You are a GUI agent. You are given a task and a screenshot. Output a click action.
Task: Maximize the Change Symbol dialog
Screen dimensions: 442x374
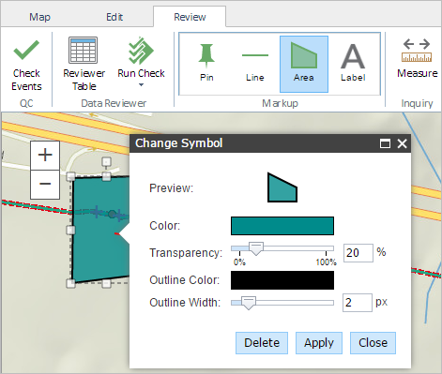[385, 143]
